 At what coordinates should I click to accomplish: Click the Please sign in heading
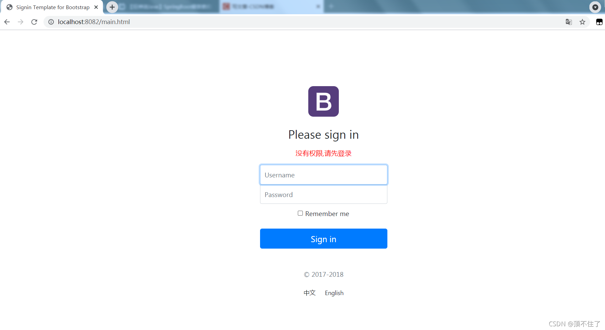324,135
